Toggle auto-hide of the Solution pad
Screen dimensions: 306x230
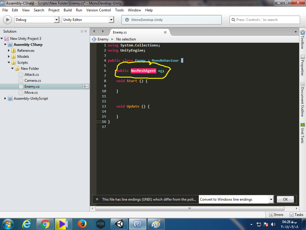pyautogui.click(x=82, y=31)
